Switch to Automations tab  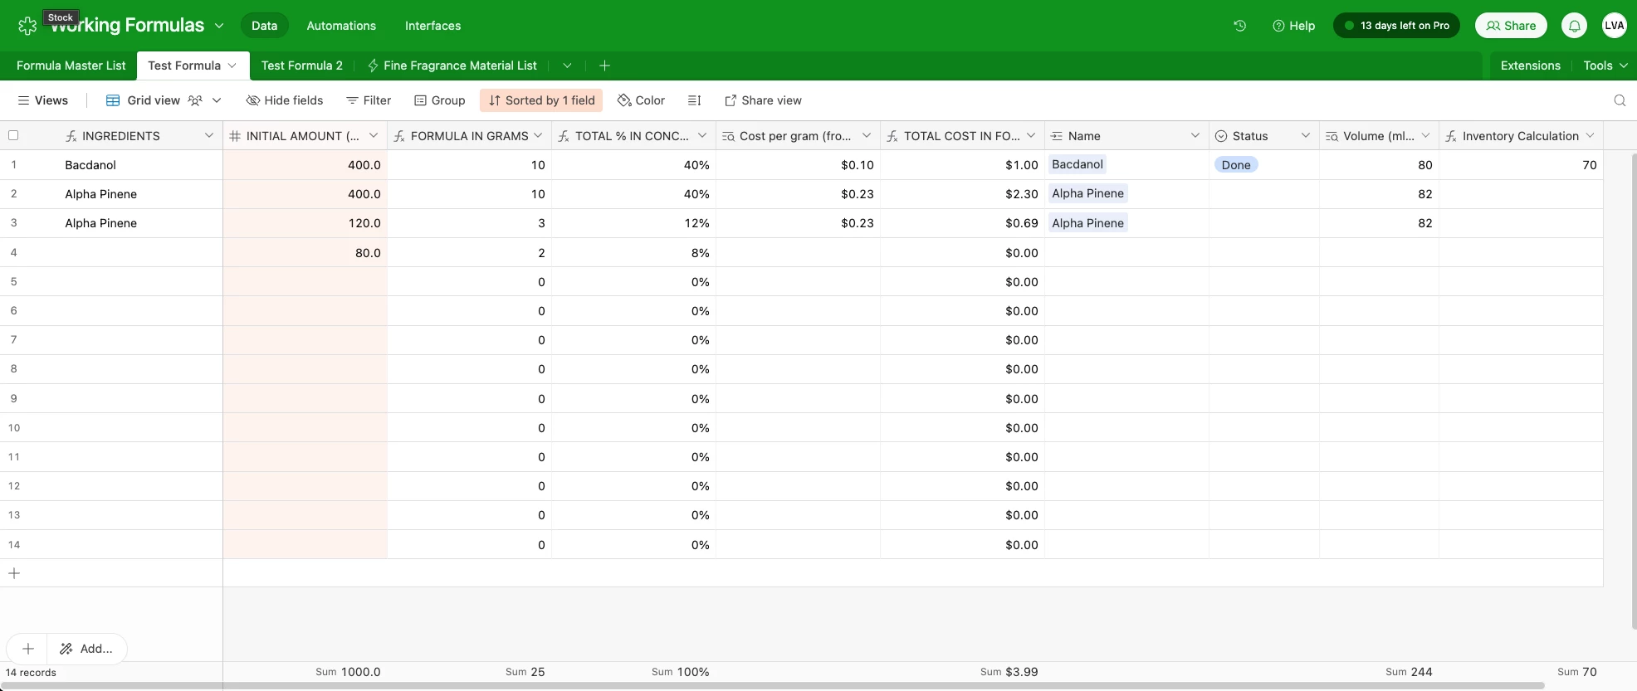(341, 26)
